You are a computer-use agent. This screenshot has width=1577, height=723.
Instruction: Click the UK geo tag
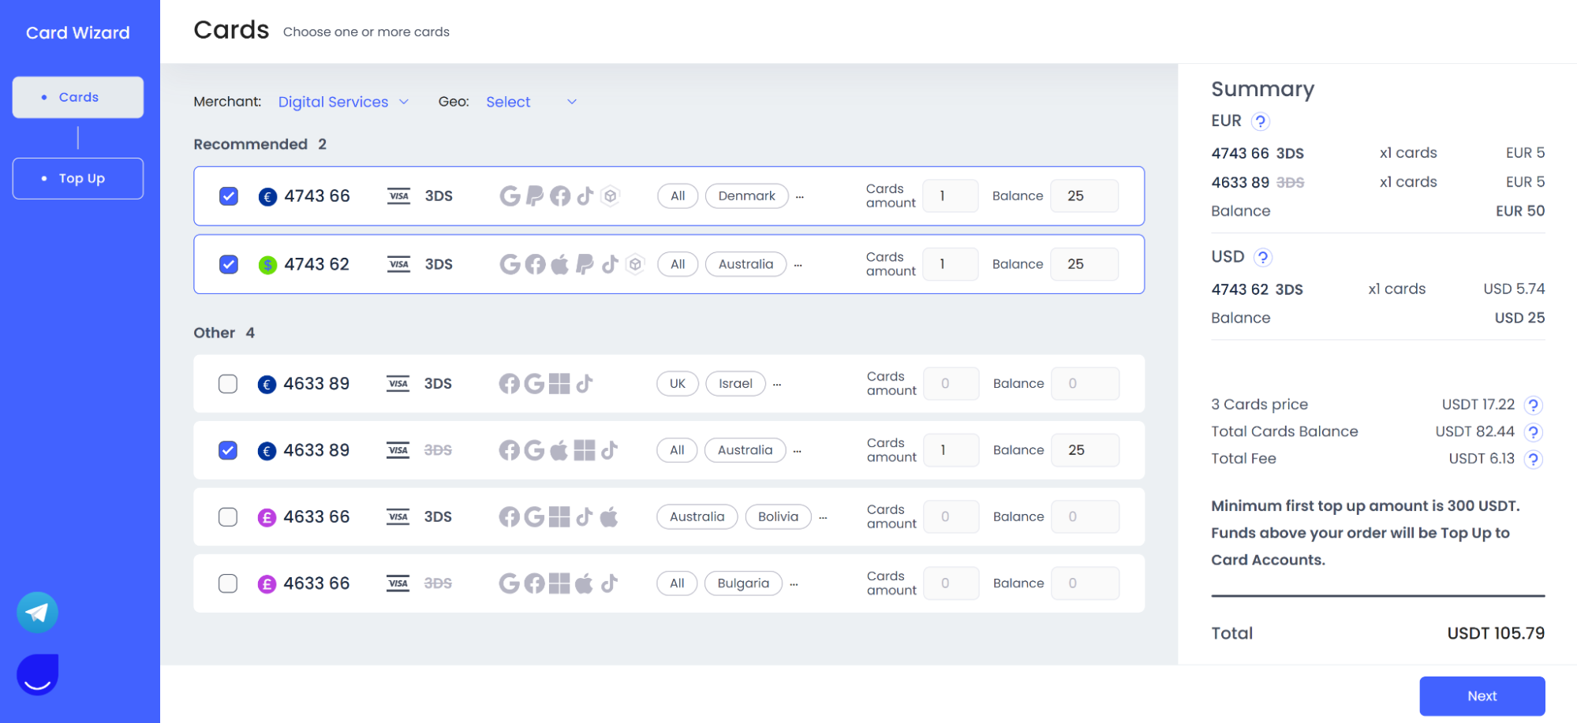[x=678, y=384]
